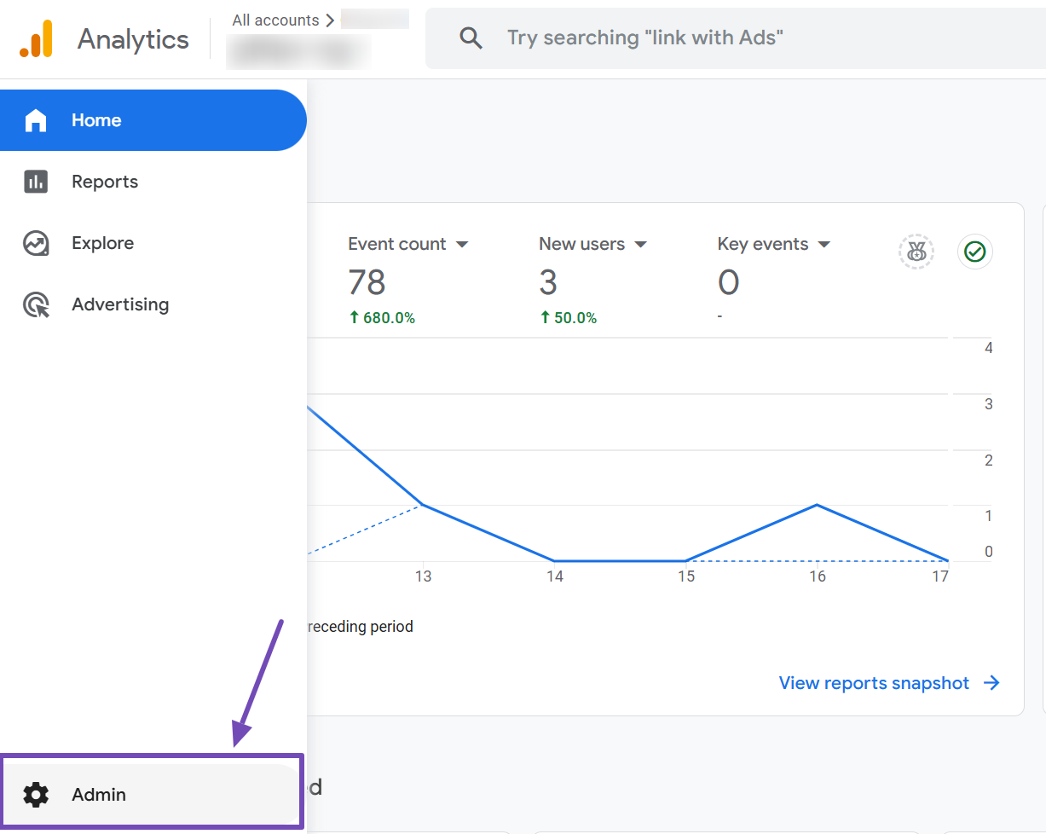
Task: Open the Key events metric dropdown
Action: [x=824, y=245]
